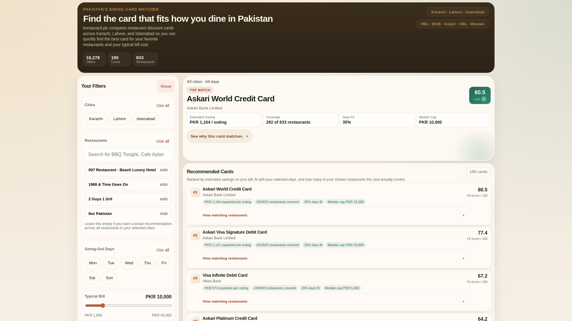Viewport: 572px width, 321px height.
Task: Toggle the Karachi city filter
Action: point(96,119)
